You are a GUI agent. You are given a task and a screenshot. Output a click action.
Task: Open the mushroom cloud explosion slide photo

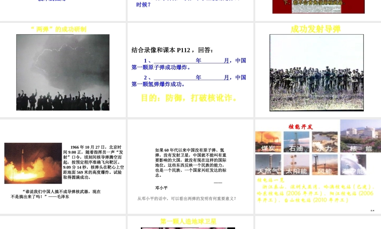pos(63,72)
